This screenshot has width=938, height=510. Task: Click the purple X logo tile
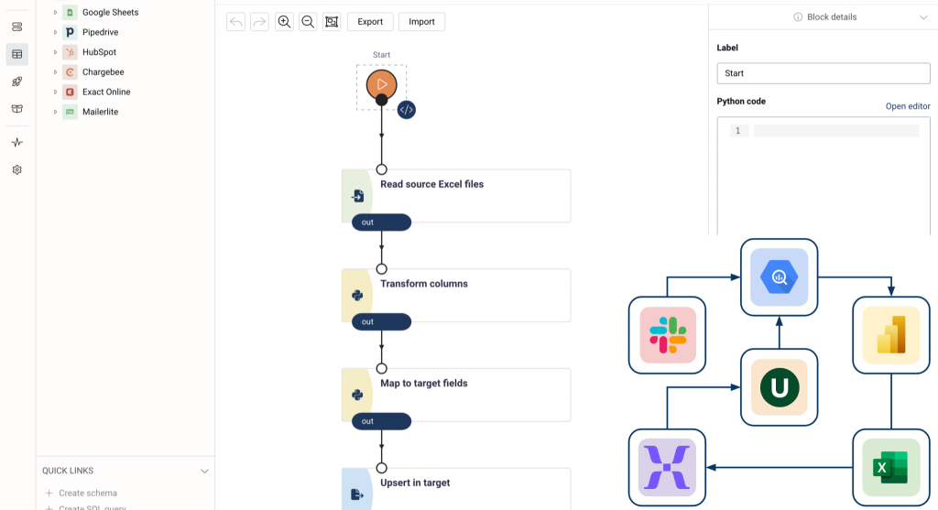[668, 468]
